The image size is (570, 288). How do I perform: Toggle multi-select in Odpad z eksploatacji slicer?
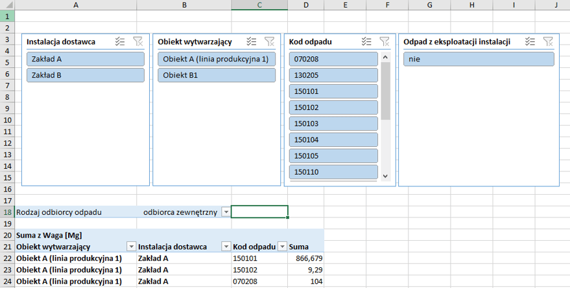pyautogui.click(x=530, y=41)
